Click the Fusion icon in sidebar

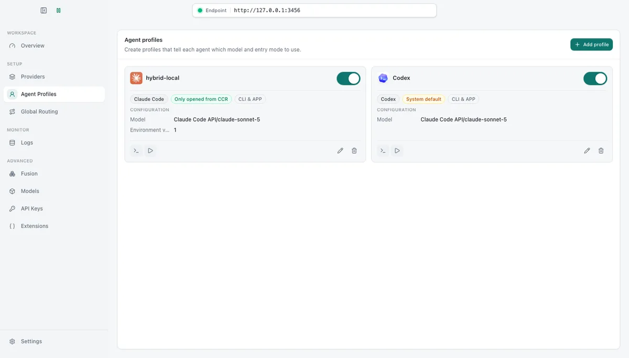[x=13, y=173]
